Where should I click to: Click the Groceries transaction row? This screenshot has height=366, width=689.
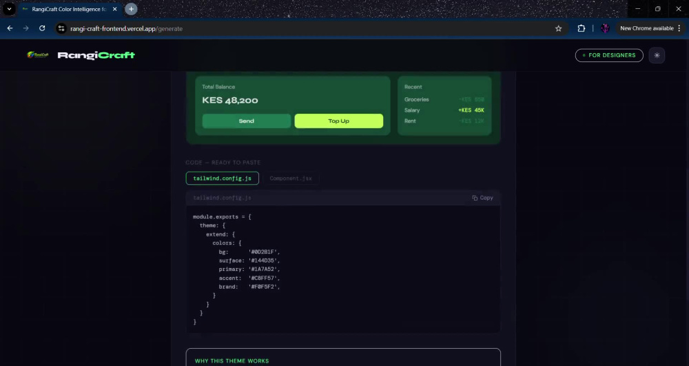(x=444, y=100)
